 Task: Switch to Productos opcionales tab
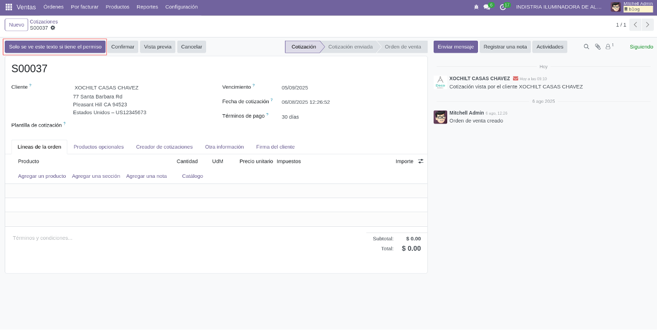tap(99, 147)
